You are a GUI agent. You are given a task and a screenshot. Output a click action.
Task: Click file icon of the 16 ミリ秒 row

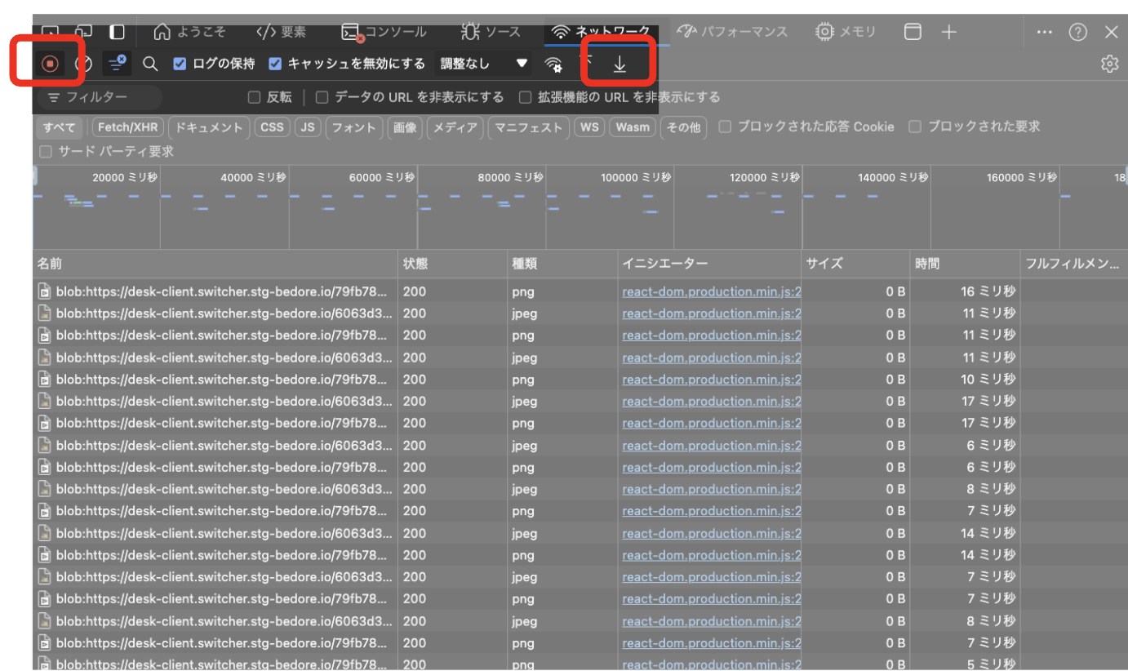pyautogui.click(x=44, y=291)
